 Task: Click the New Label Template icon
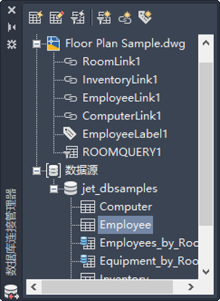[145, 17]
